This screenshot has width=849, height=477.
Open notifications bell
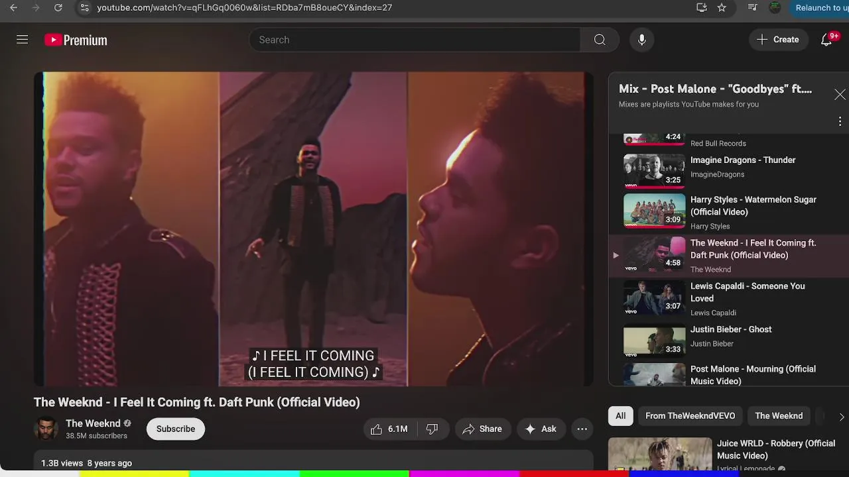[x=826, y=40]
